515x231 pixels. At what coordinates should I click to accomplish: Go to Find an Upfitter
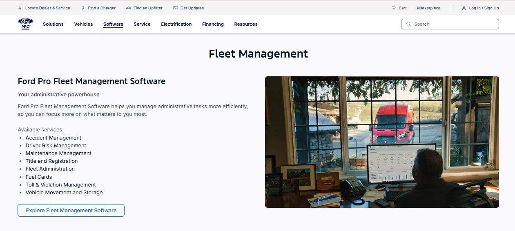tap(148, 8)
